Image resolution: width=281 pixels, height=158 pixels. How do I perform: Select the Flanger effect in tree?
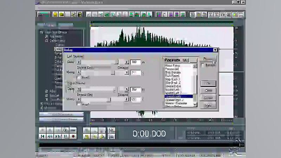point(58,66)
